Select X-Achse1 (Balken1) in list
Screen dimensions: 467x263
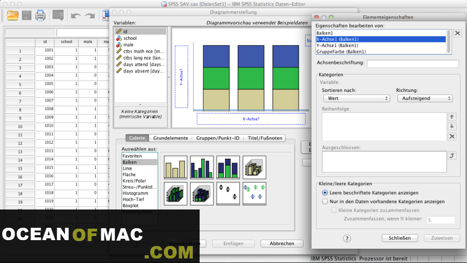(381, 39)
